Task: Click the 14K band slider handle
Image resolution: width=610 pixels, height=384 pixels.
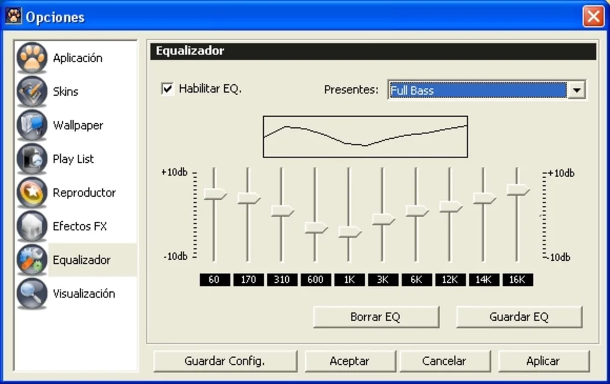Action: pyautogui.click(x=484, y=198)
